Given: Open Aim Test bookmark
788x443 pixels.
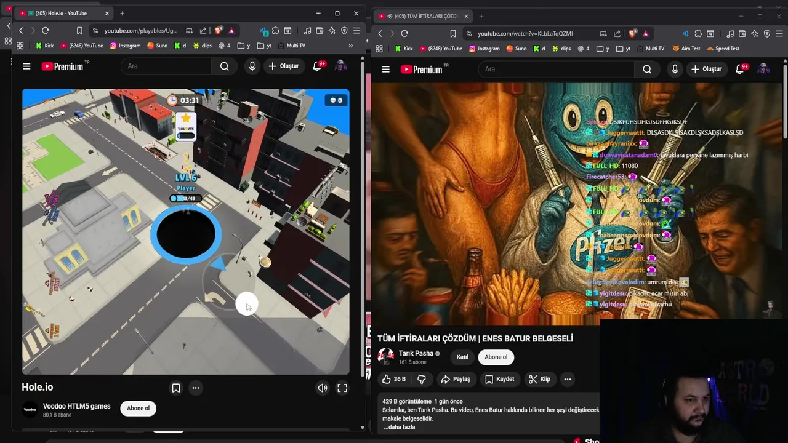Looking at the screenshot, I should coord(686,49).
